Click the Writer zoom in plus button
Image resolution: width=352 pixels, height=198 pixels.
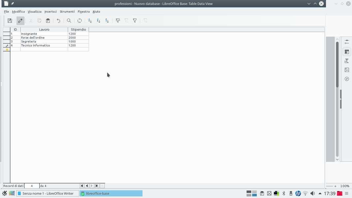point(336,186)
